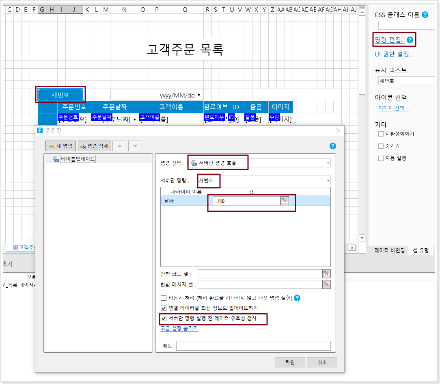Click help icon beside 비동기 처리 option
Screen dimensions: 440x384
(297, 298)
